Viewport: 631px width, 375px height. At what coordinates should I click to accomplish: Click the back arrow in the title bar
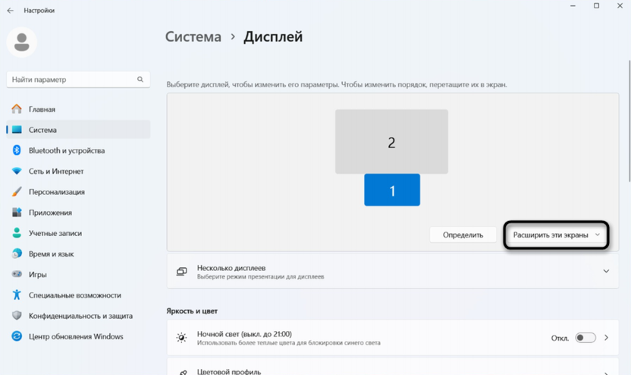tap(10, 11)
